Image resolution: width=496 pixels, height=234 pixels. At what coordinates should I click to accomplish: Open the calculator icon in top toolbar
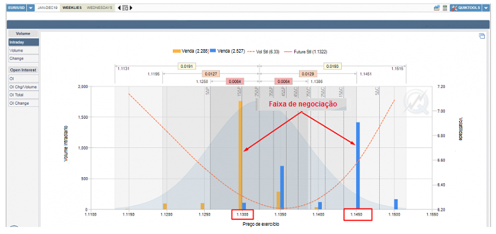tap(444, 8)
